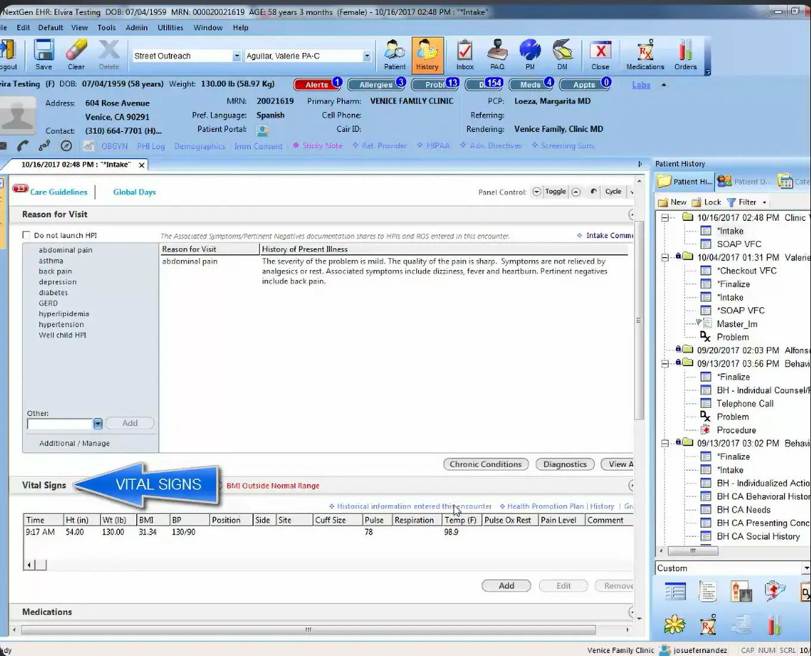The width and height of the screenshot is (811, 656).
Task: Open the Patient module icon
Action: [x=394, y=54]
